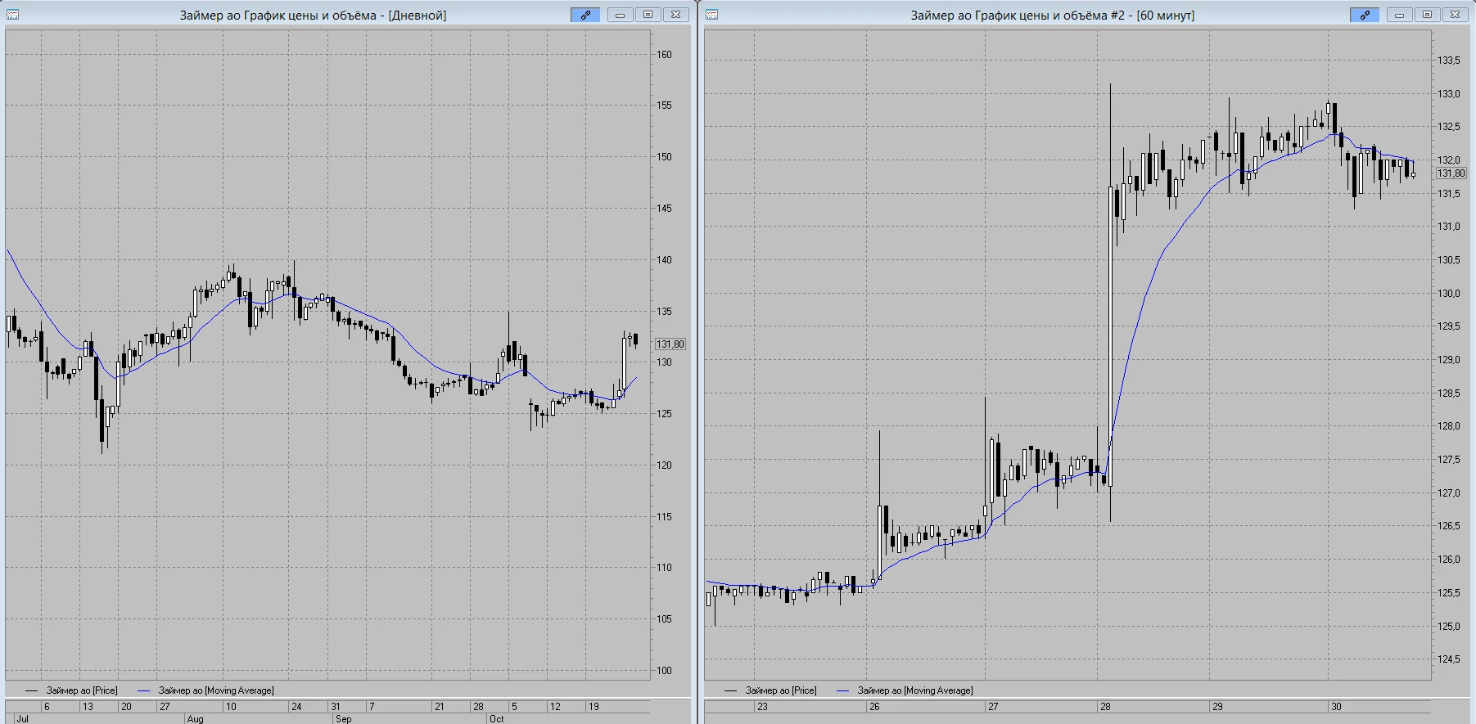
Task: Click the 160 price axis label
Action: pos(664,55)
